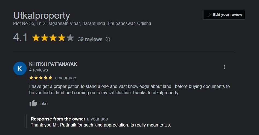Click the owner's 'Thank you Mr. Pattnaik' reply text
259x135 pixels.
point(101,125)
